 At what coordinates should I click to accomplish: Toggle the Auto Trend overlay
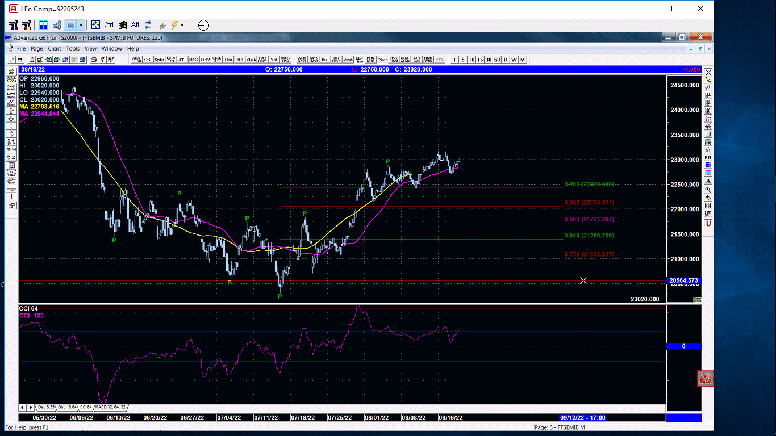tap(314, 60)
